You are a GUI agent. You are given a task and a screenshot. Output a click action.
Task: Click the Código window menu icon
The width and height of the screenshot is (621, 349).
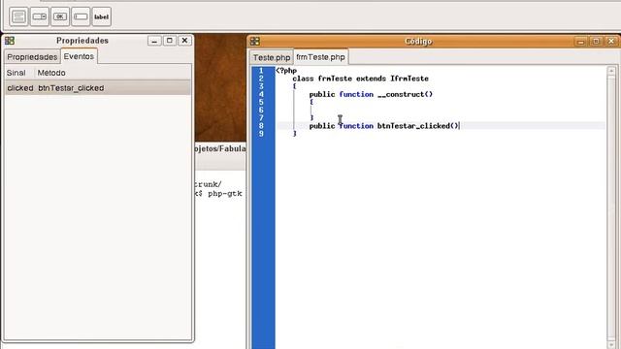tap(255, 41)
